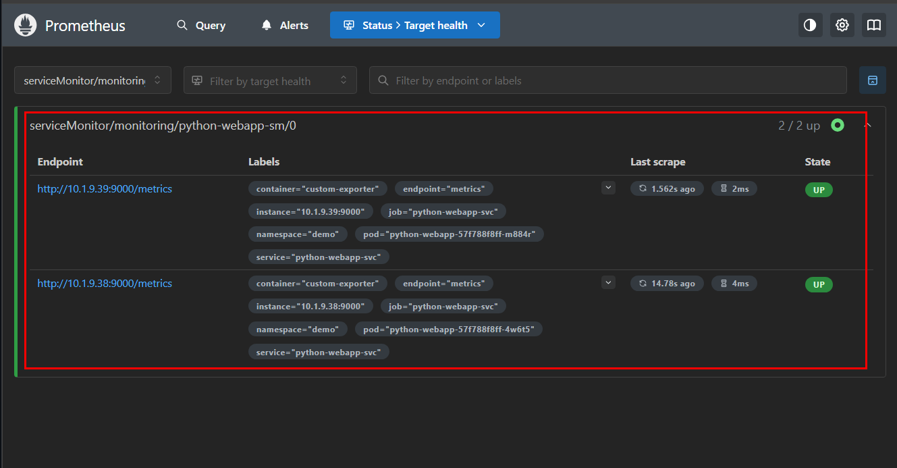This screenshot has width=897, height=468.
Task: Open the Status > Target health menu
Action: pyautogui.click(x=415, y=25)
